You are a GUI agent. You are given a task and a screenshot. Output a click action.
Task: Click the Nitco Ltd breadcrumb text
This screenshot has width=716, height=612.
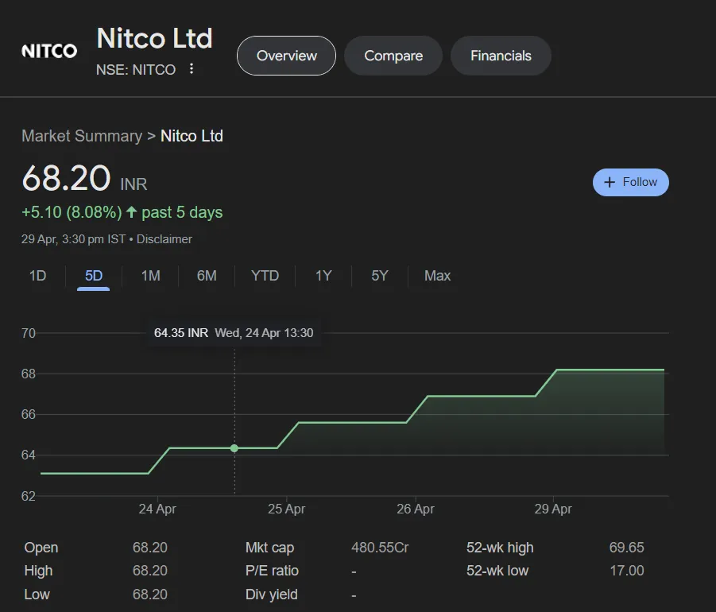coord(192,136)
